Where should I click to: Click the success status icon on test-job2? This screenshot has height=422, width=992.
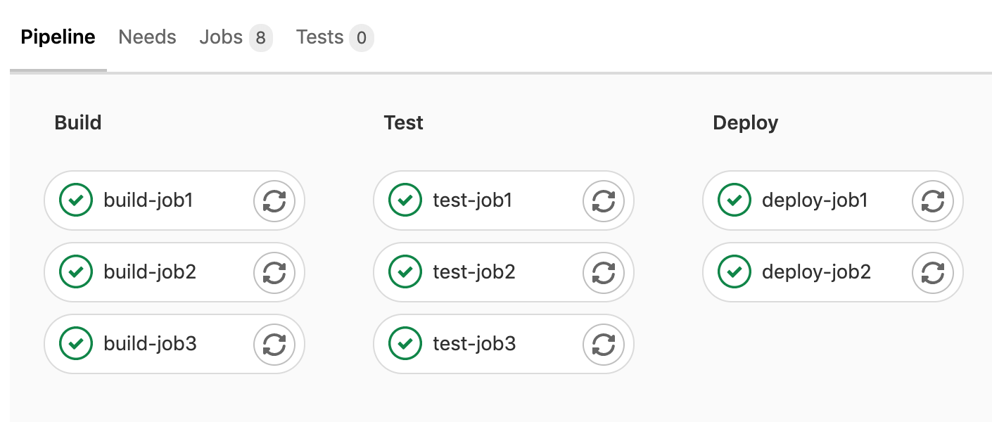(405, 272)
